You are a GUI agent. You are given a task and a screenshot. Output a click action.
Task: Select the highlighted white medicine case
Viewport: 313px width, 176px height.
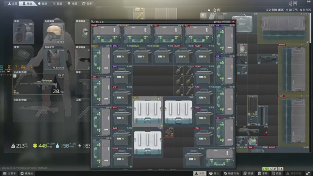point(148,112)
